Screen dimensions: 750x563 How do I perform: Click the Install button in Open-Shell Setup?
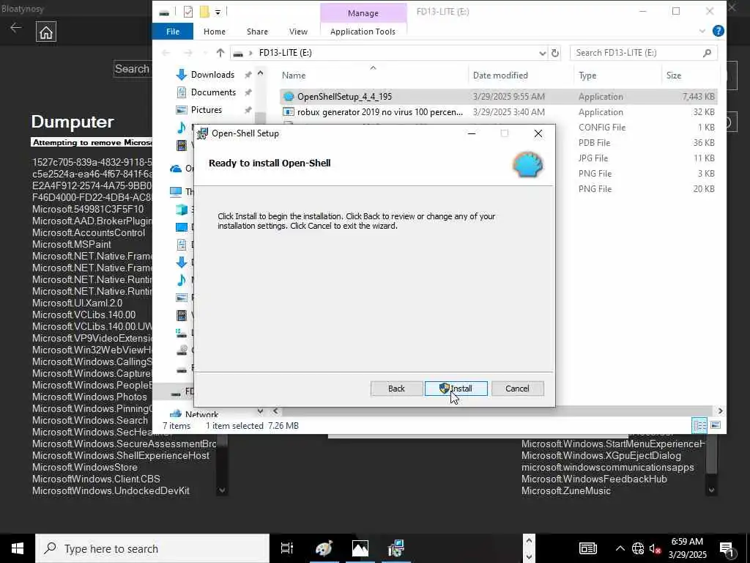coord(456,389)
